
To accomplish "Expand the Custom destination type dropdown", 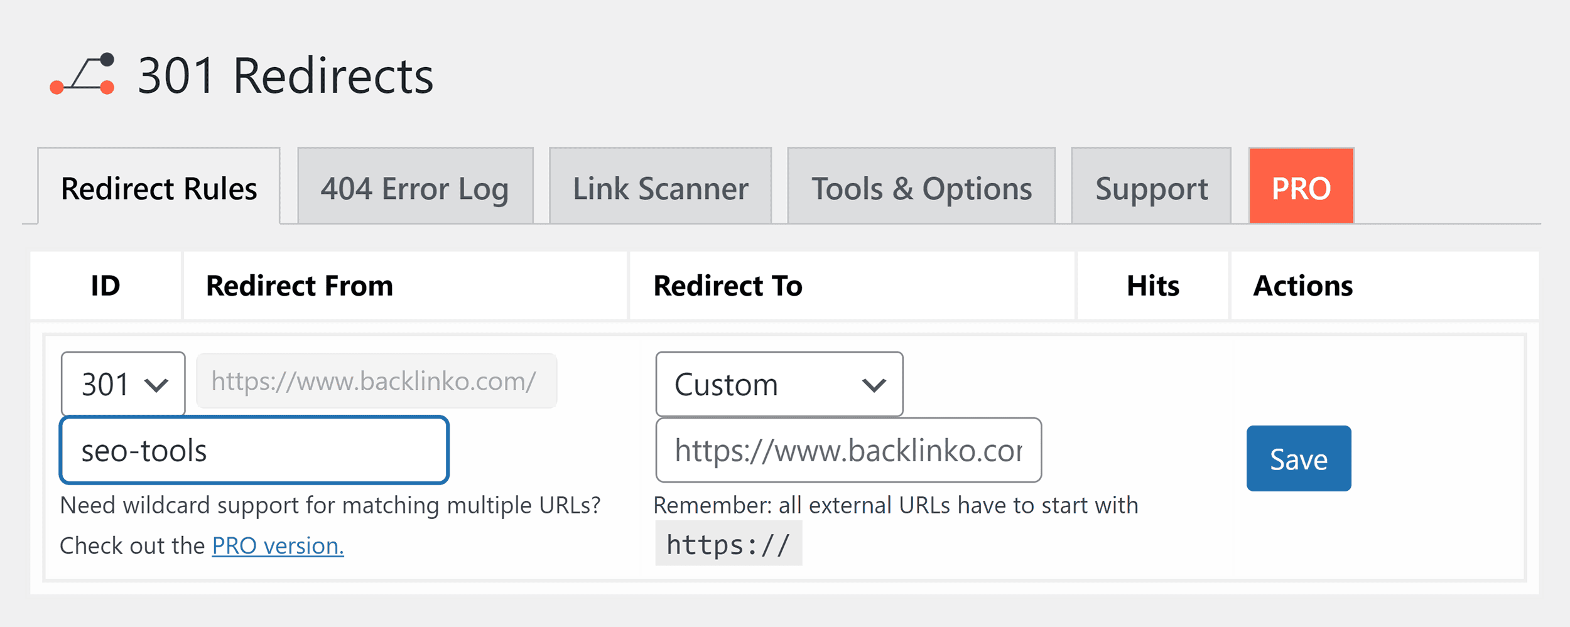I will 779,385.
